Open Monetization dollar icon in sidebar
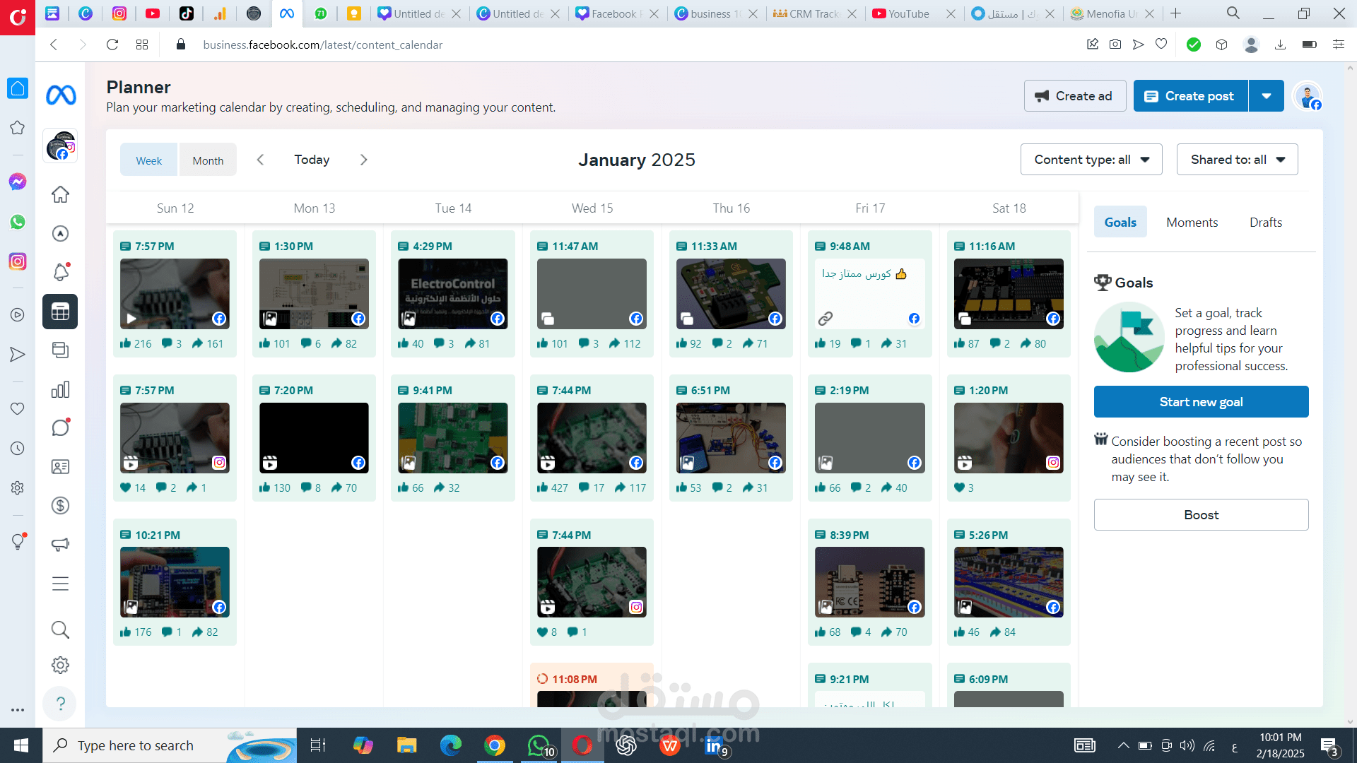Image resolution: width=1357 pixels, height=763 pixels. [x=60, y=505]
